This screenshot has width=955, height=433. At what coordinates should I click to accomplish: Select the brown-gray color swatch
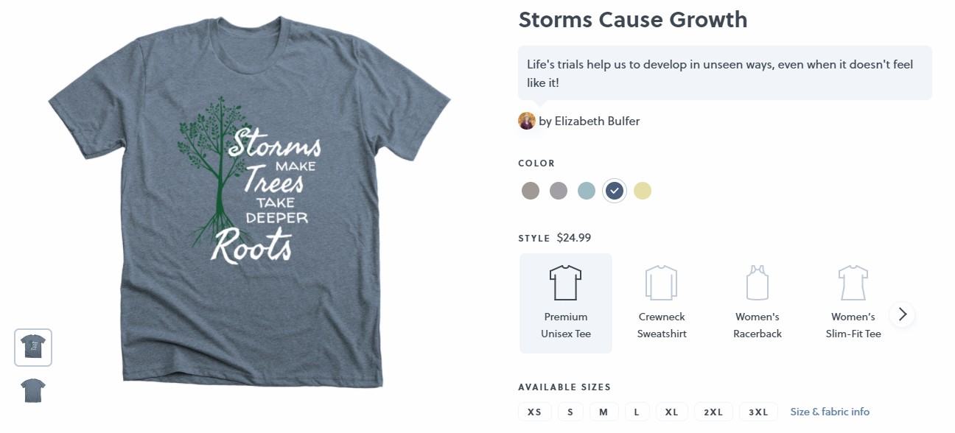[531, 191]
